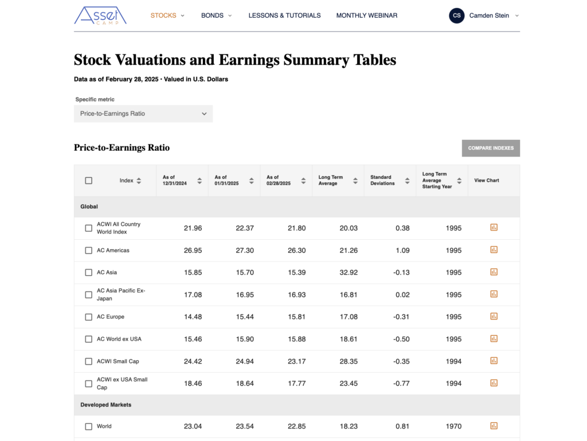Screen dimensions: 587x441
Task: Sort by As of 01/31/2025 column
Action: coord(252,181)
